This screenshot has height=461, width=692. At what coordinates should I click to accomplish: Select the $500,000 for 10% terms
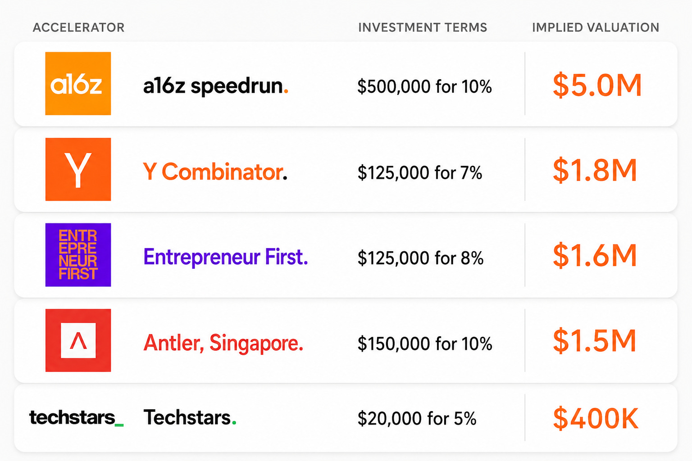pos(424,86)
